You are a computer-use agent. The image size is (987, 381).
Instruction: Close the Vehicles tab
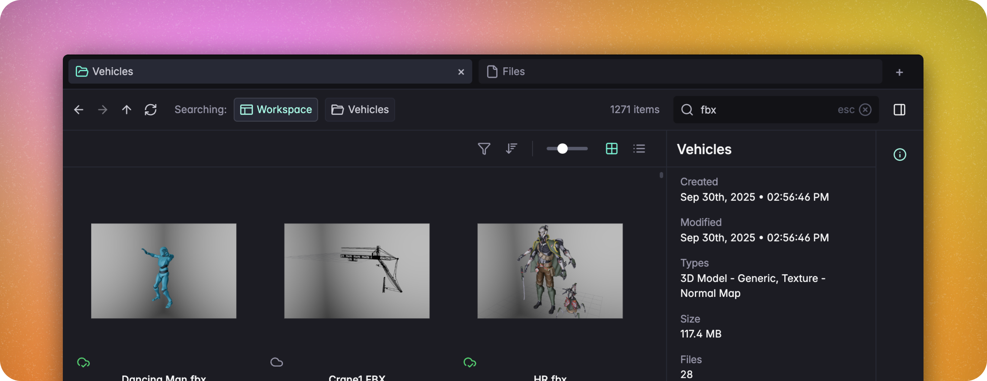461,72
